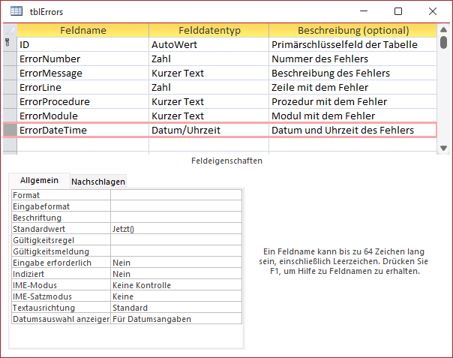Image resolution: width=453 pixels, height=358 pixels.
Task: Click description 'Nummer des Fehlers'
Action: click(353, 59)
